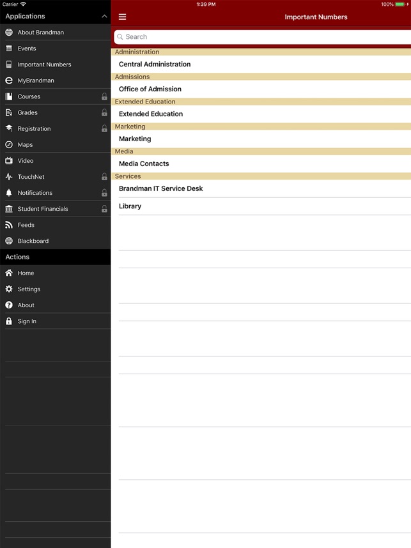Click the lock icon beside Grades

click(x=104, y=112)
